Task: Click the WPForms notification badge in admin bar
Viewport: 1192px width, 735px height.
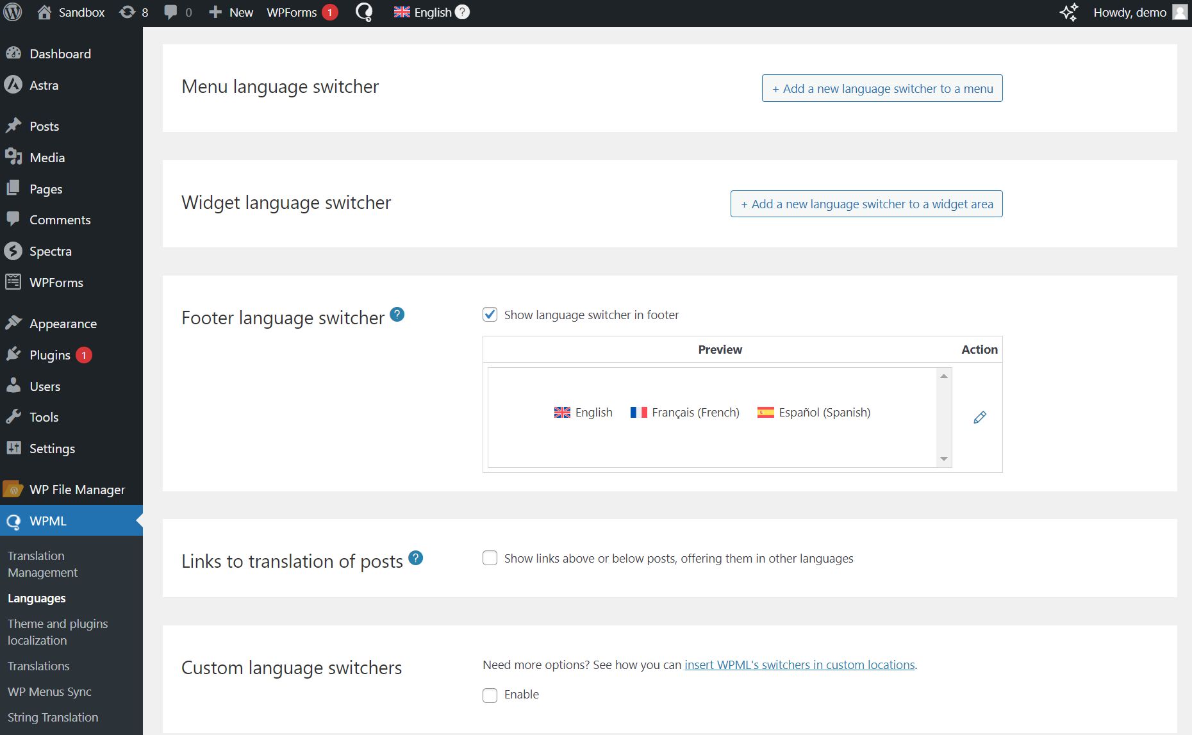Action: (330, 12)
